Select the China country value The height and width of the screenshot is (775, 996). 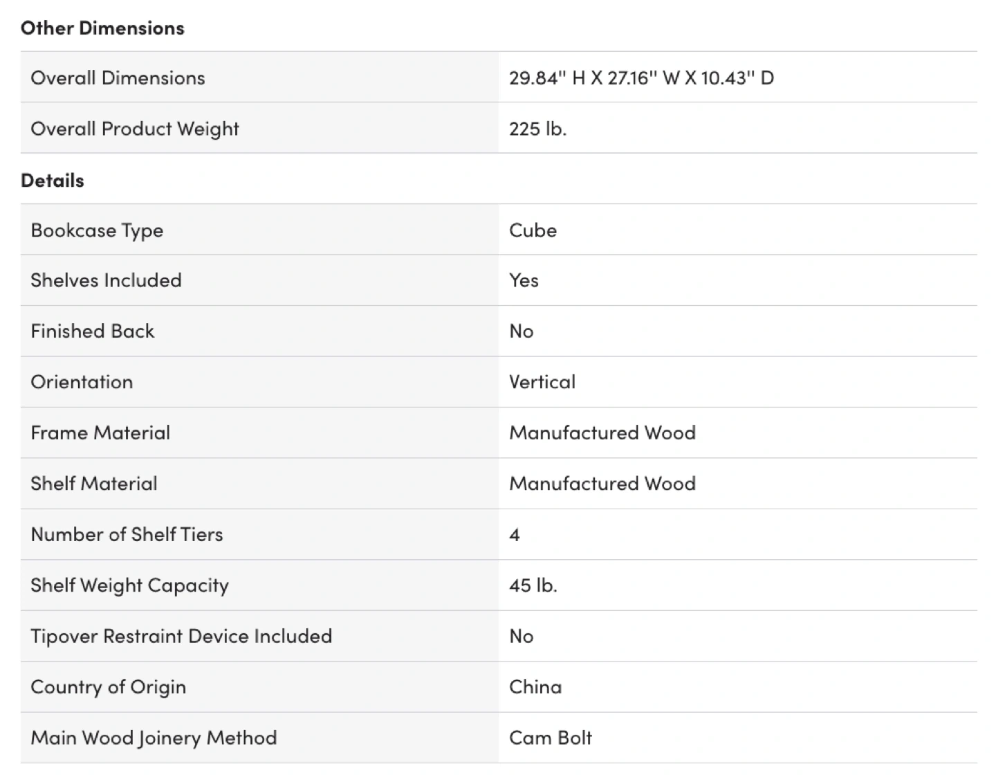[x=535, y=686]
